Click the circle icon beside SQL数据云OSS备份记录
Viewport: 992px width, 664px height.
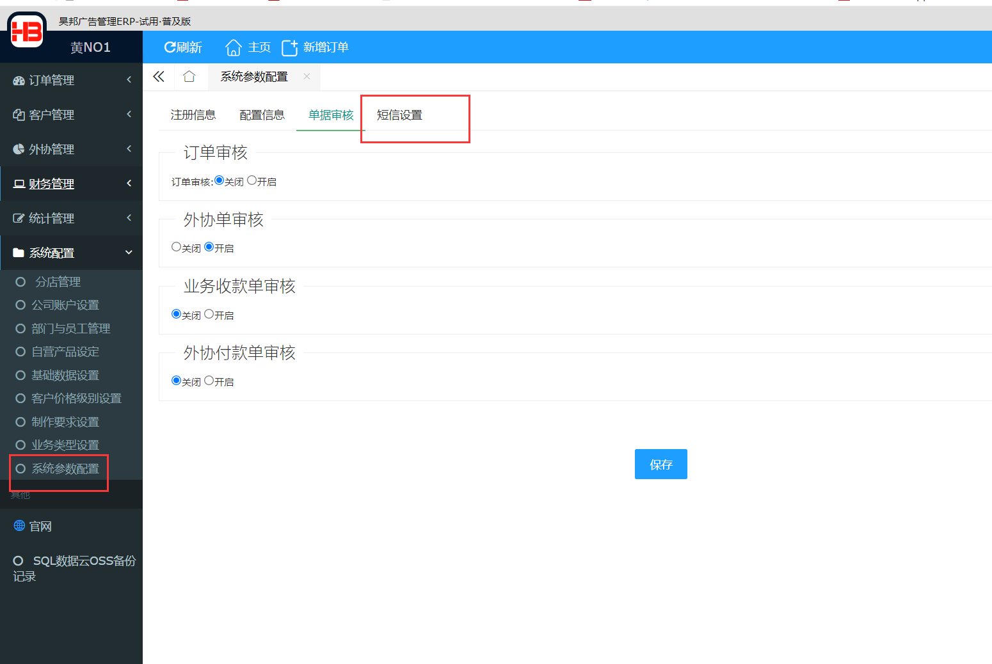[18, 561]
